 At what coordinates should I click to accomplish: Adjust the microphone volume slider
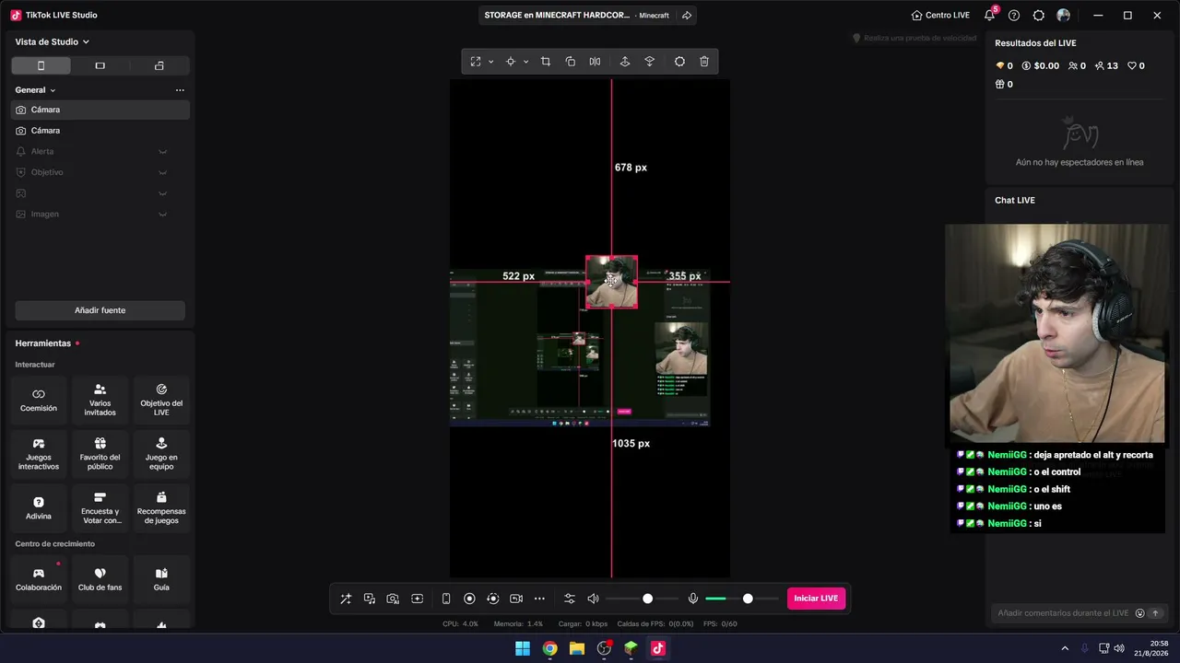click(x=748, y=599)
